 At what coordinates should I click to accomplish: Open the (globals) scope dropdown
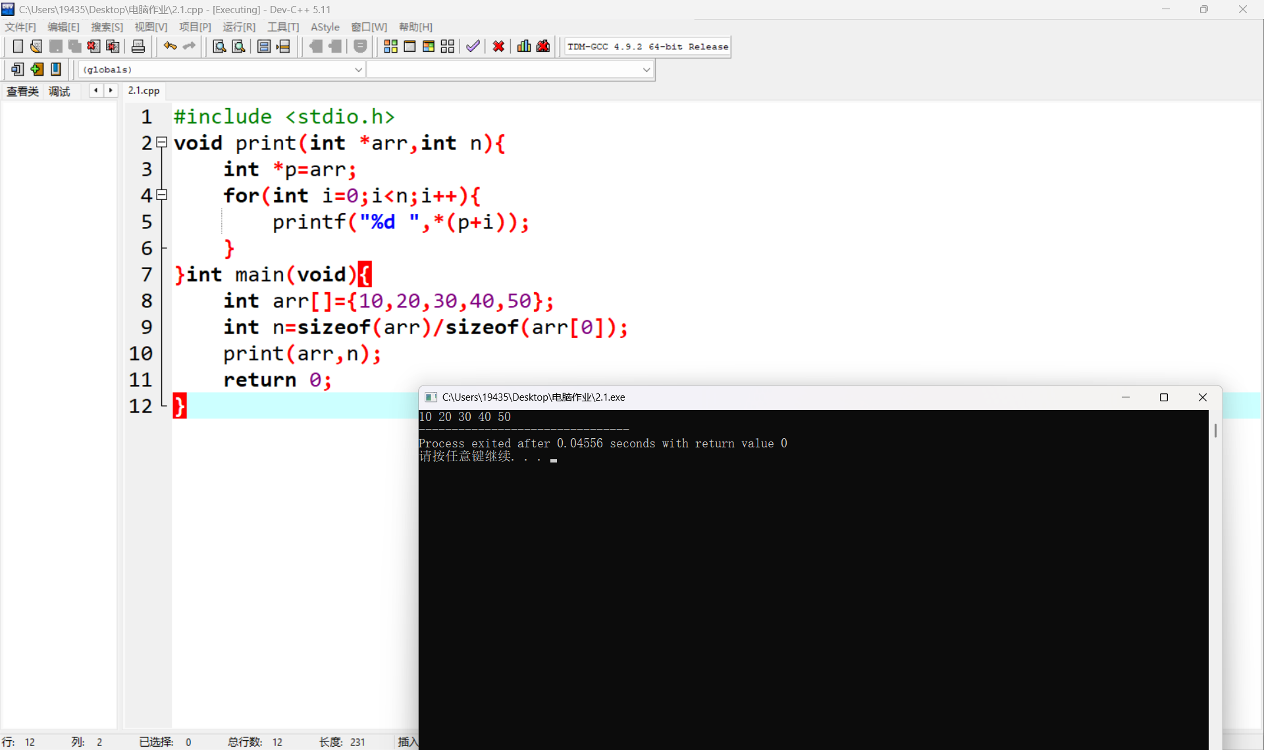click(x=358, y=70)
